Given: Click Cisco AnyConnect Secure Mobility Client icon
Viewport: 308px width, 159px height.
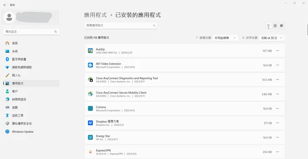Looking at the screenshot, I should click(x=90, y=94).
